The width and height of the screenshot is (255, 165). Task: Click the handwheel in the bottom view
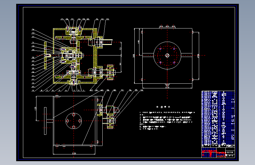coord(45,121)
